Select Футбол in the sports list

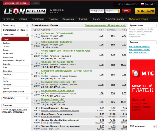6,43
